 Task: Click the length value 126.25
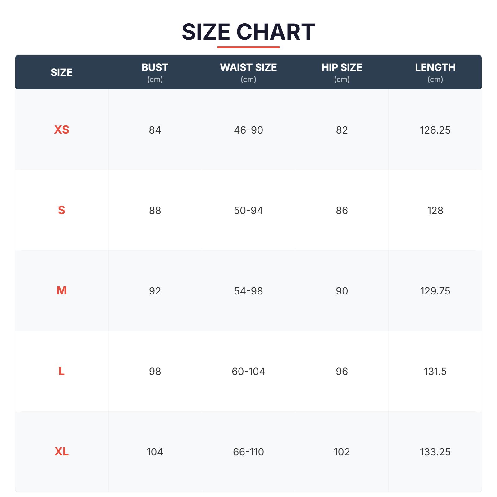(435, 130)
